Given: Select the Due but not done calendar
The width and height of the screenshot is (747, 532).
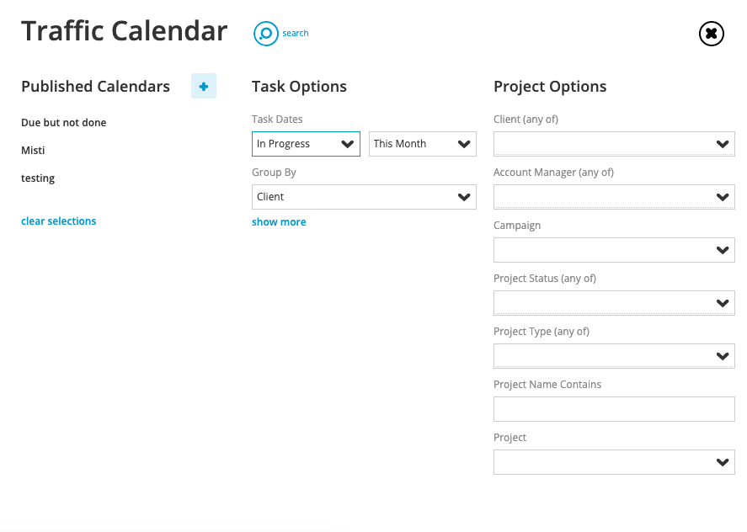Looking at the screenshot, I should tap(64, 123).
